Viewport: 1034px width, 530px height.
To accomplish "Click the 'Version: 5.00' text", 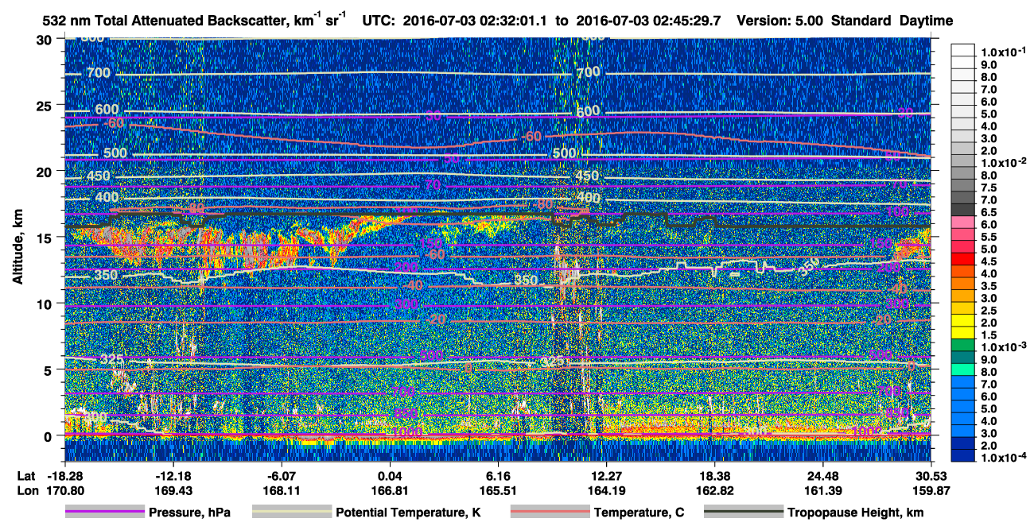I will click(x=781, y=21).
